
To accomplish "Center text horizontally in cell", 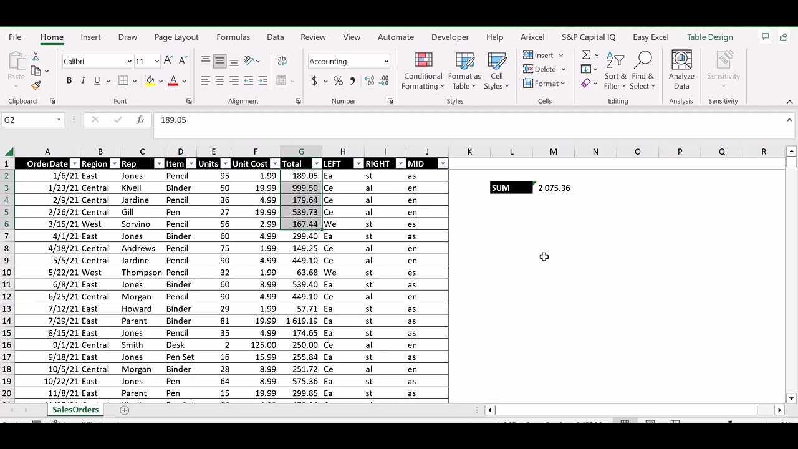I will (219, 80).
